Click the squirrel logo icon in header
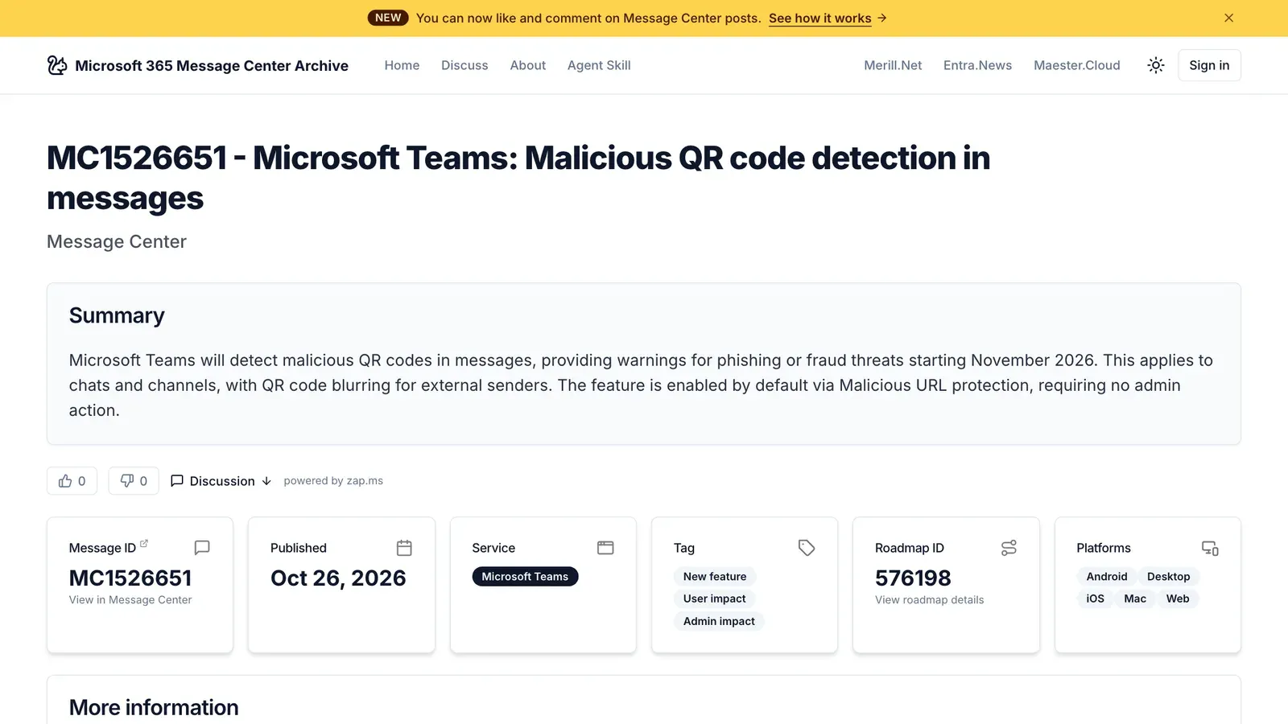Image resolution: width=1288 pixels, height=724 pixels. click(57, 65)
